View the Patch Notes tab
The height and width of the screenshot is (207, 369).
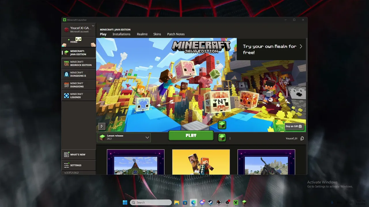[x=176, y=34]
